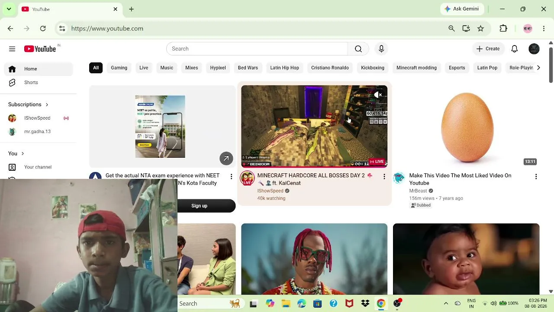Open the Minecraft Hardcore live thumbnail

pyautogui.click(x=314, y=126)
